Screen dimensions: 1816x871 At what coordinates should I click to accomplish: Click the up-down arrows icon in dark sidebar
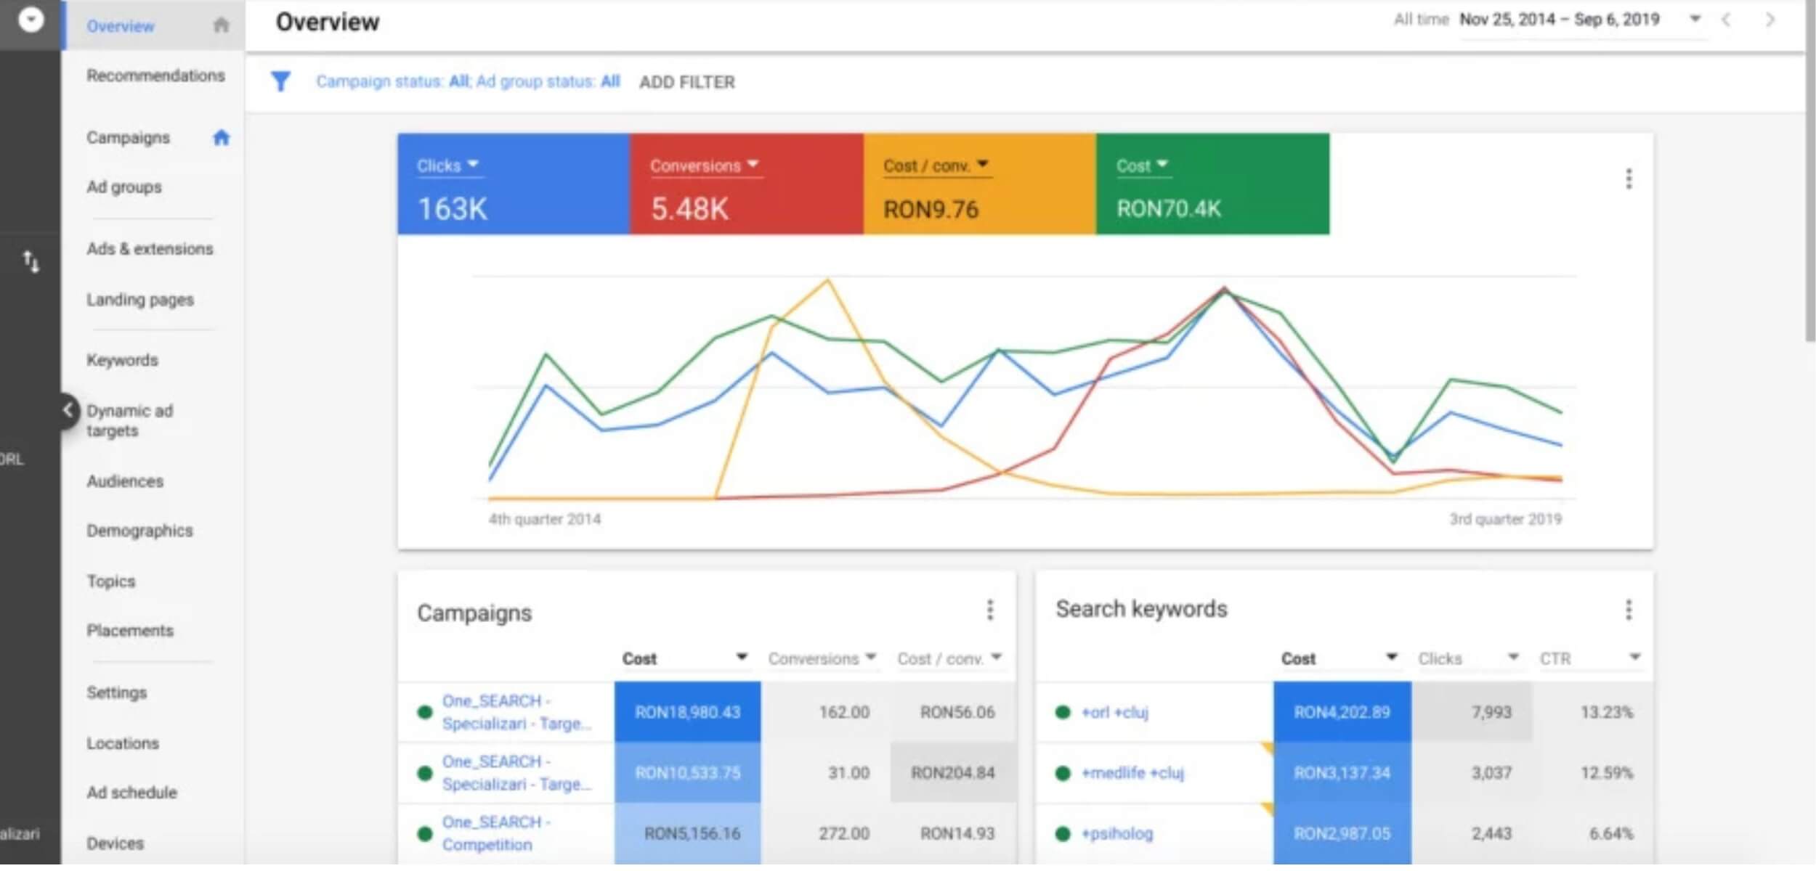coord(31,261)
